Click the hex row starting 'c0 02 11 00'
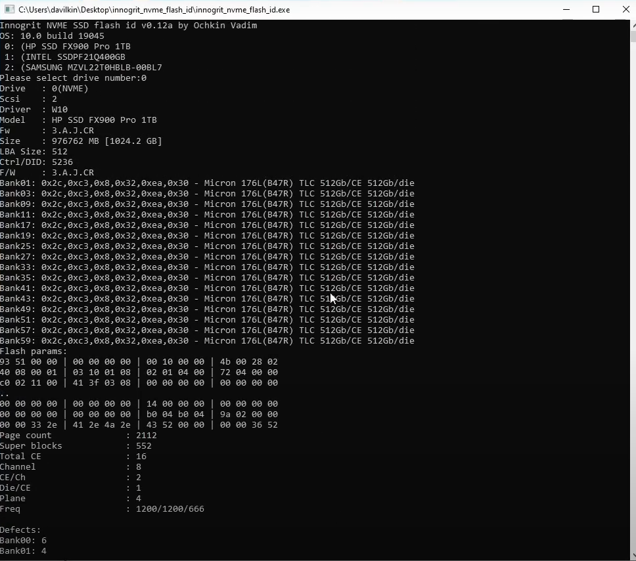This screenshot has height=561, width=636. pyautogui.click(x=139, y=384)
